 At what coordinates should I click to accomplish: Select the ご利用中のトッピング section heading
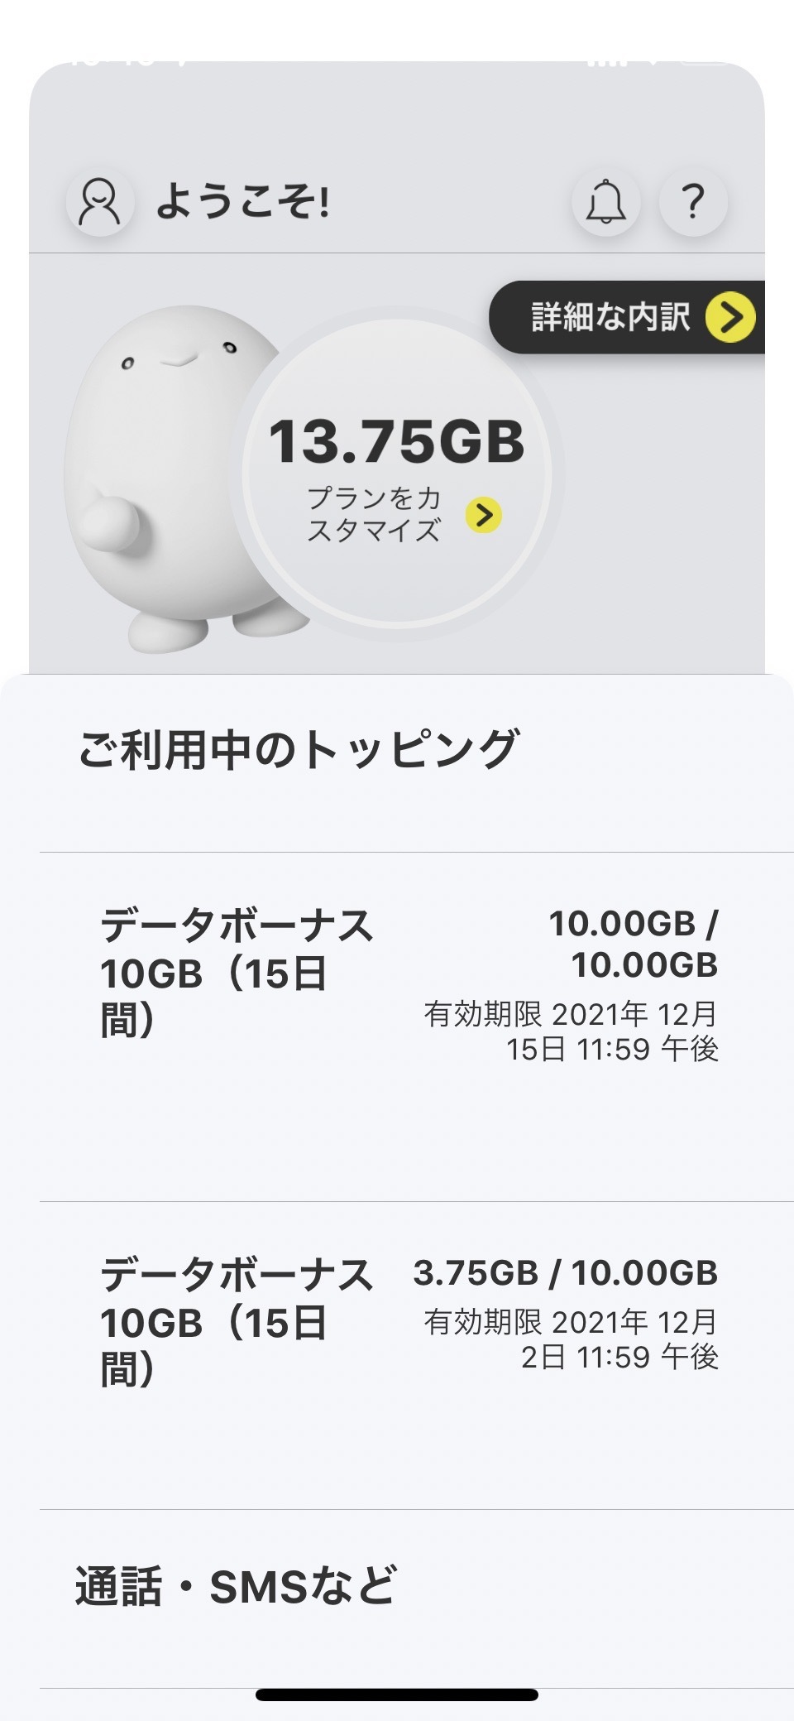coord(298,749)
